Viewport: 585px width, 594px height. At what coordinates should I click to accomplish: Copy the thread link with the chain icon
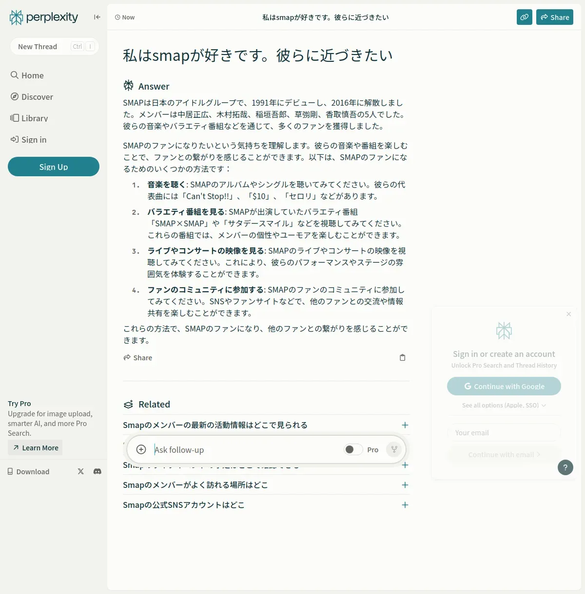[x=525, y=17]
